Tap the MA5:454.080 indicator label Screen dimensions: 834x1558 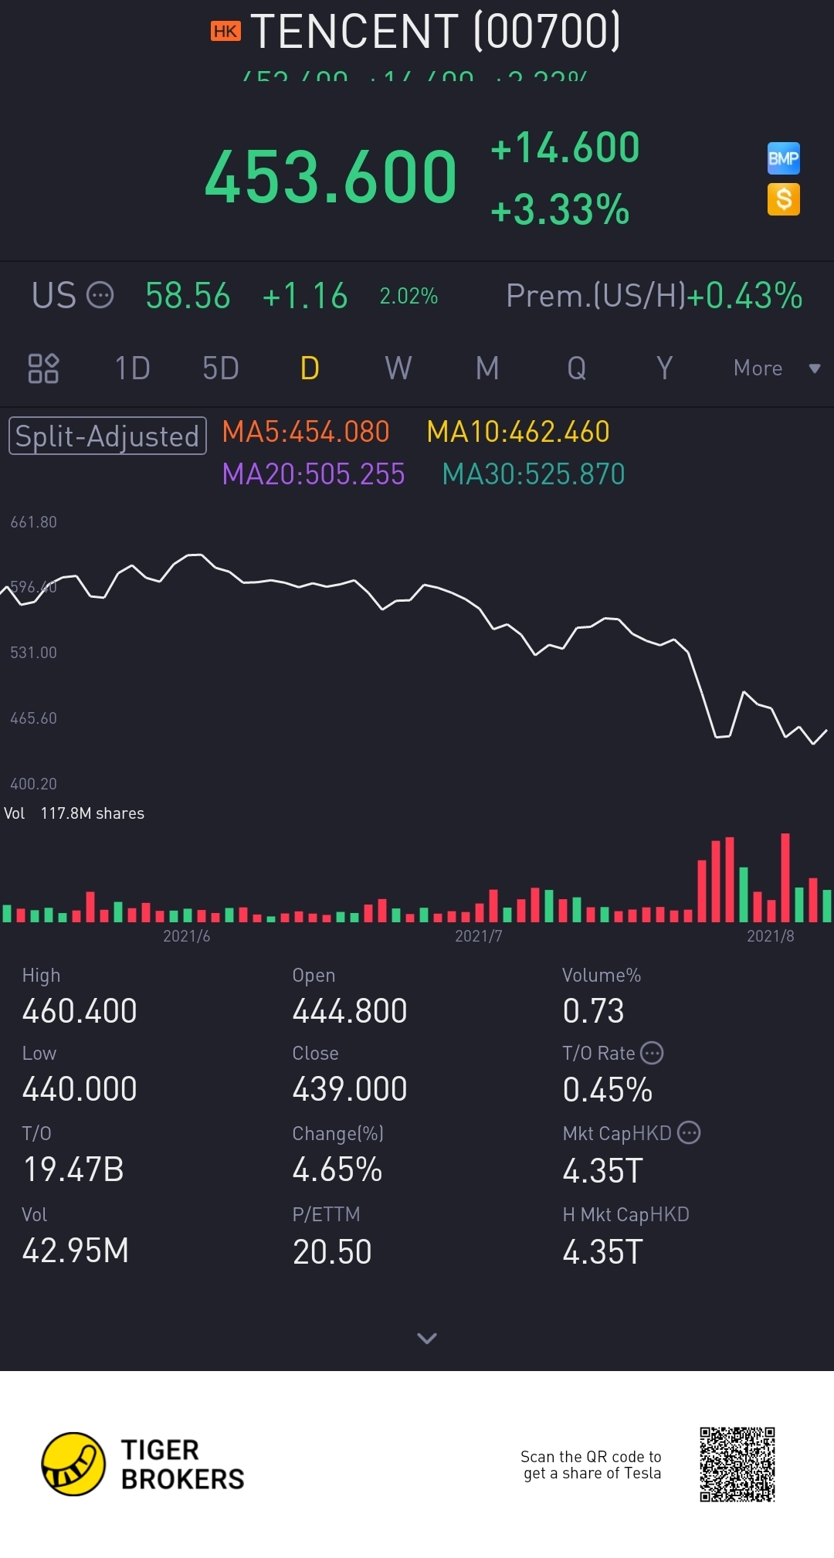pyautogui.click(x=306, y=432)
